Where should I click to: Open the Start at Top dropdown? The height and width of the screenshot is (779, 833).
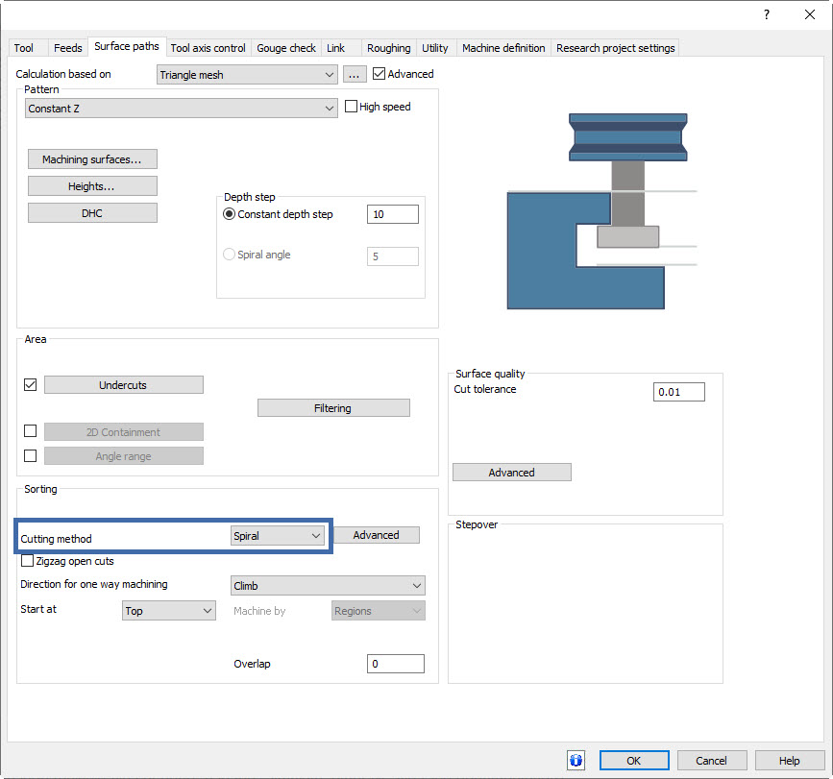[x=169, y=611]
